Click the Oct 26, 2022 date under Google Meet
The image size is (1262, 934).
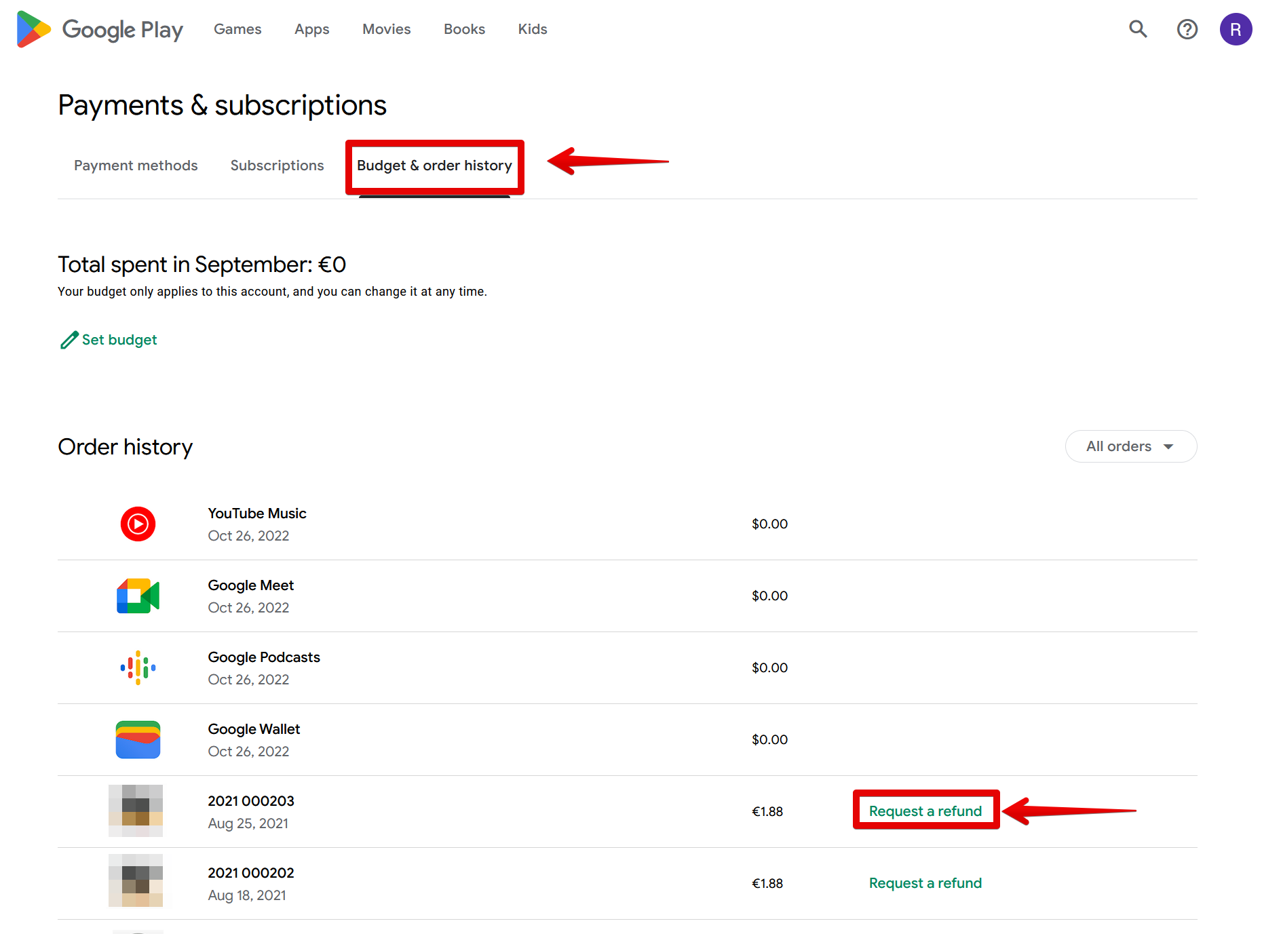click(248, 608)
